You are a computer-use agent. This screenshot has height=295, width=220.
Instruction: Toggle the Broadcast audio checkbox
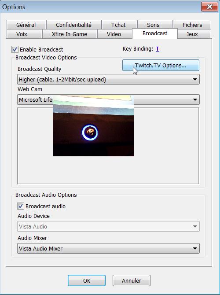click(x=21, y=206)
